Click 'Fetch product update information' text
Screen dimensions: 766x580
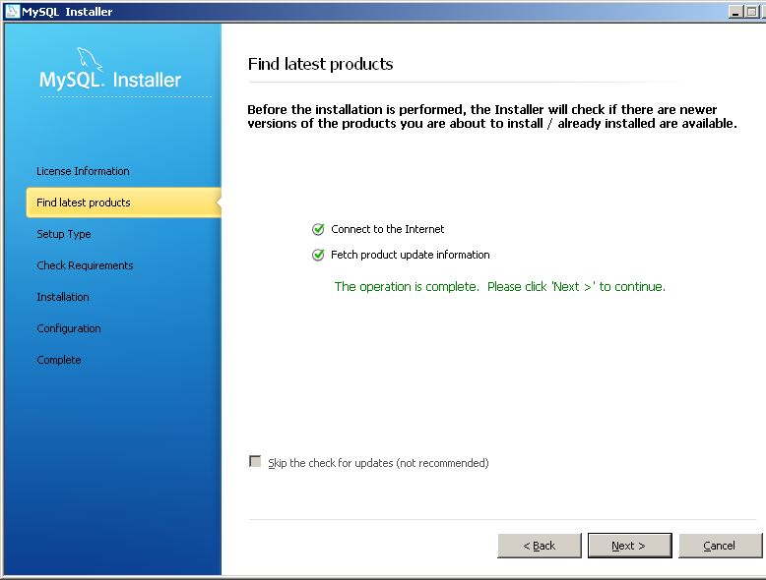[410, 255]
